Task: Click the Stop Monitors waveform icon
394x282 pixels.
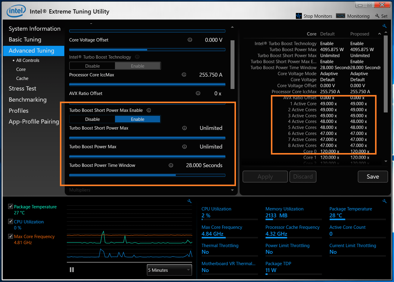Action: pyautogui.click(x=299, y=16)
